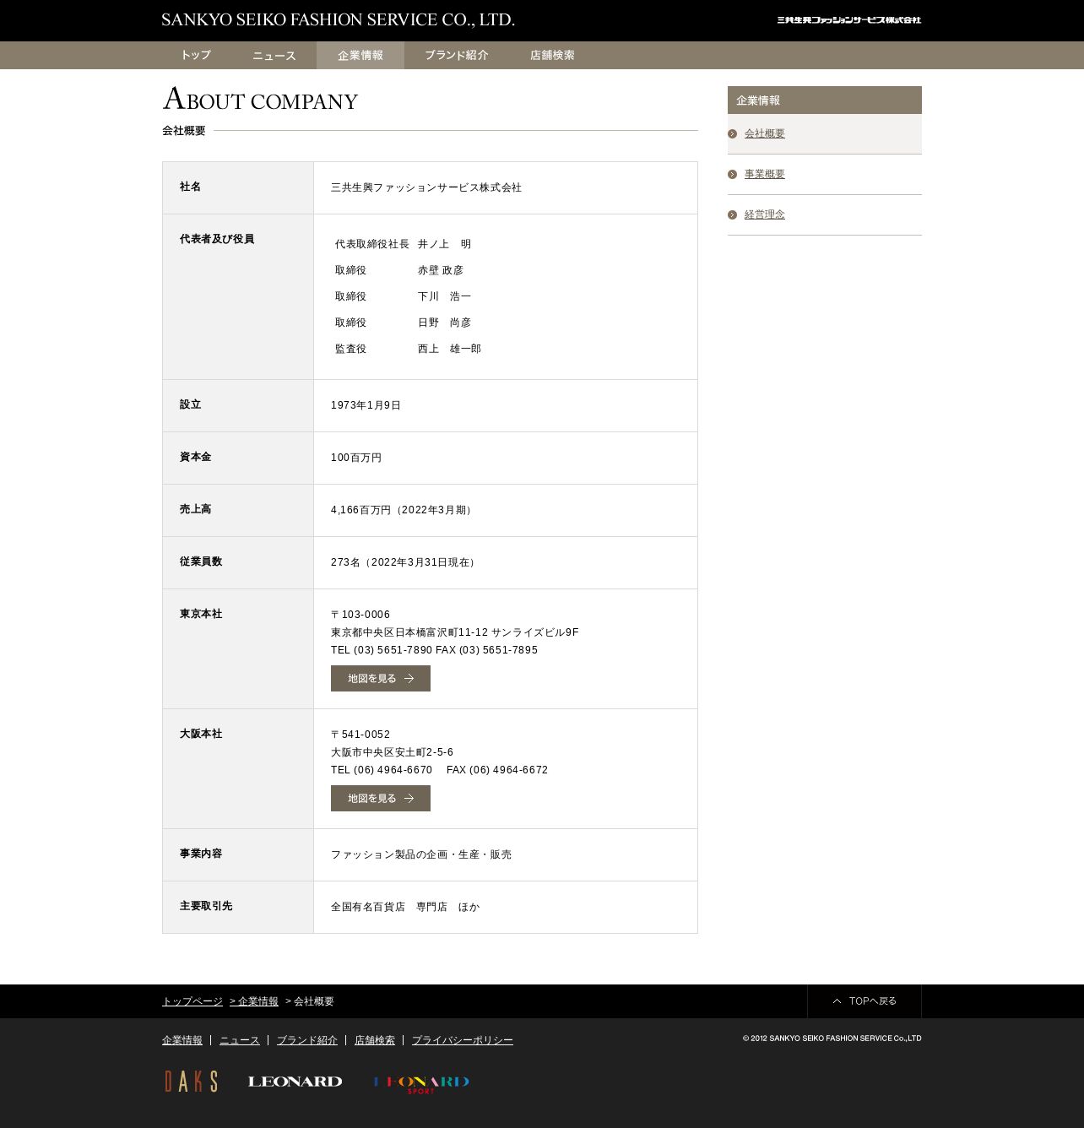This screenshot has width=1084, height=1128.
Task: Go to the ニュース navigation tab
Action: click(274, 56)
